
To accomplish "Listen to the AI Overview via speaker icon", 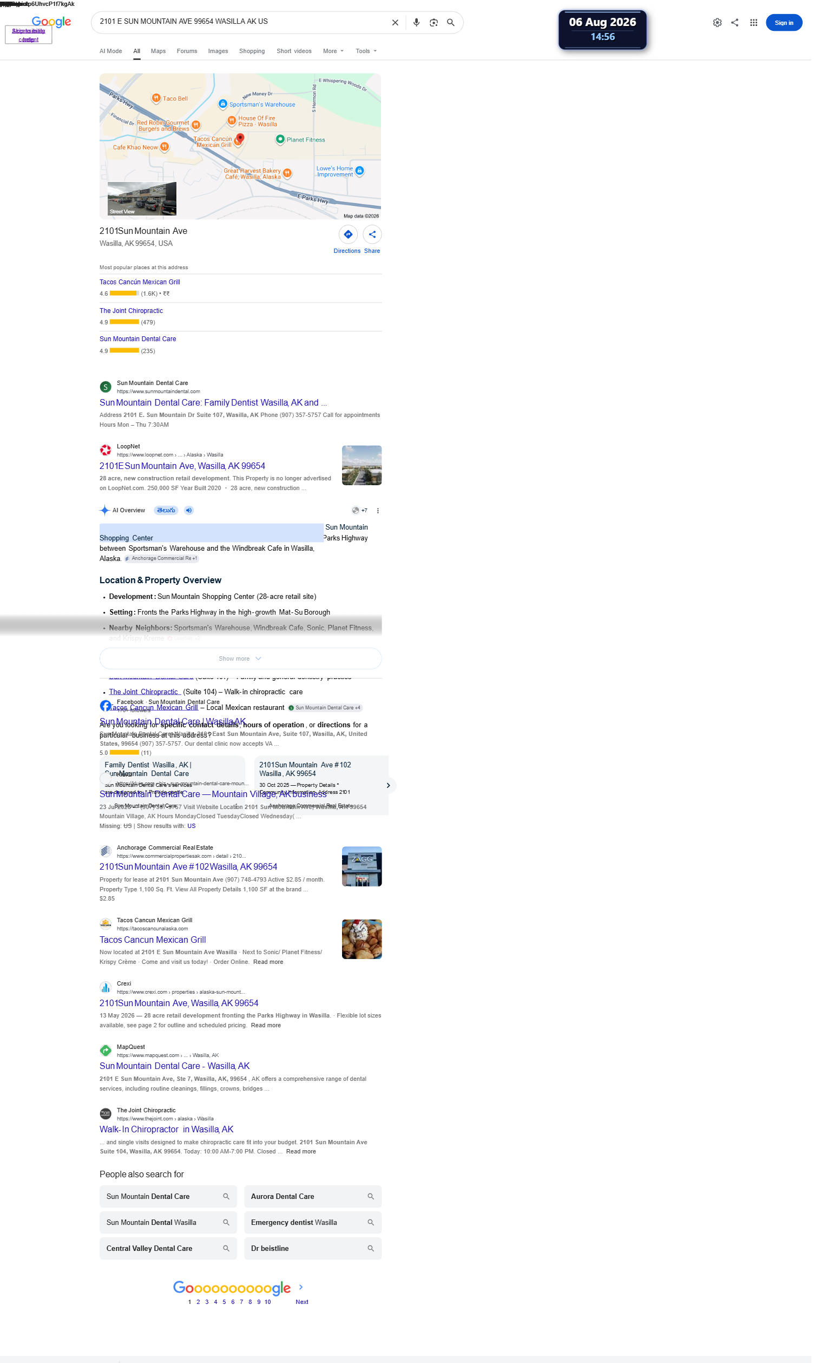I will (188, 511).
